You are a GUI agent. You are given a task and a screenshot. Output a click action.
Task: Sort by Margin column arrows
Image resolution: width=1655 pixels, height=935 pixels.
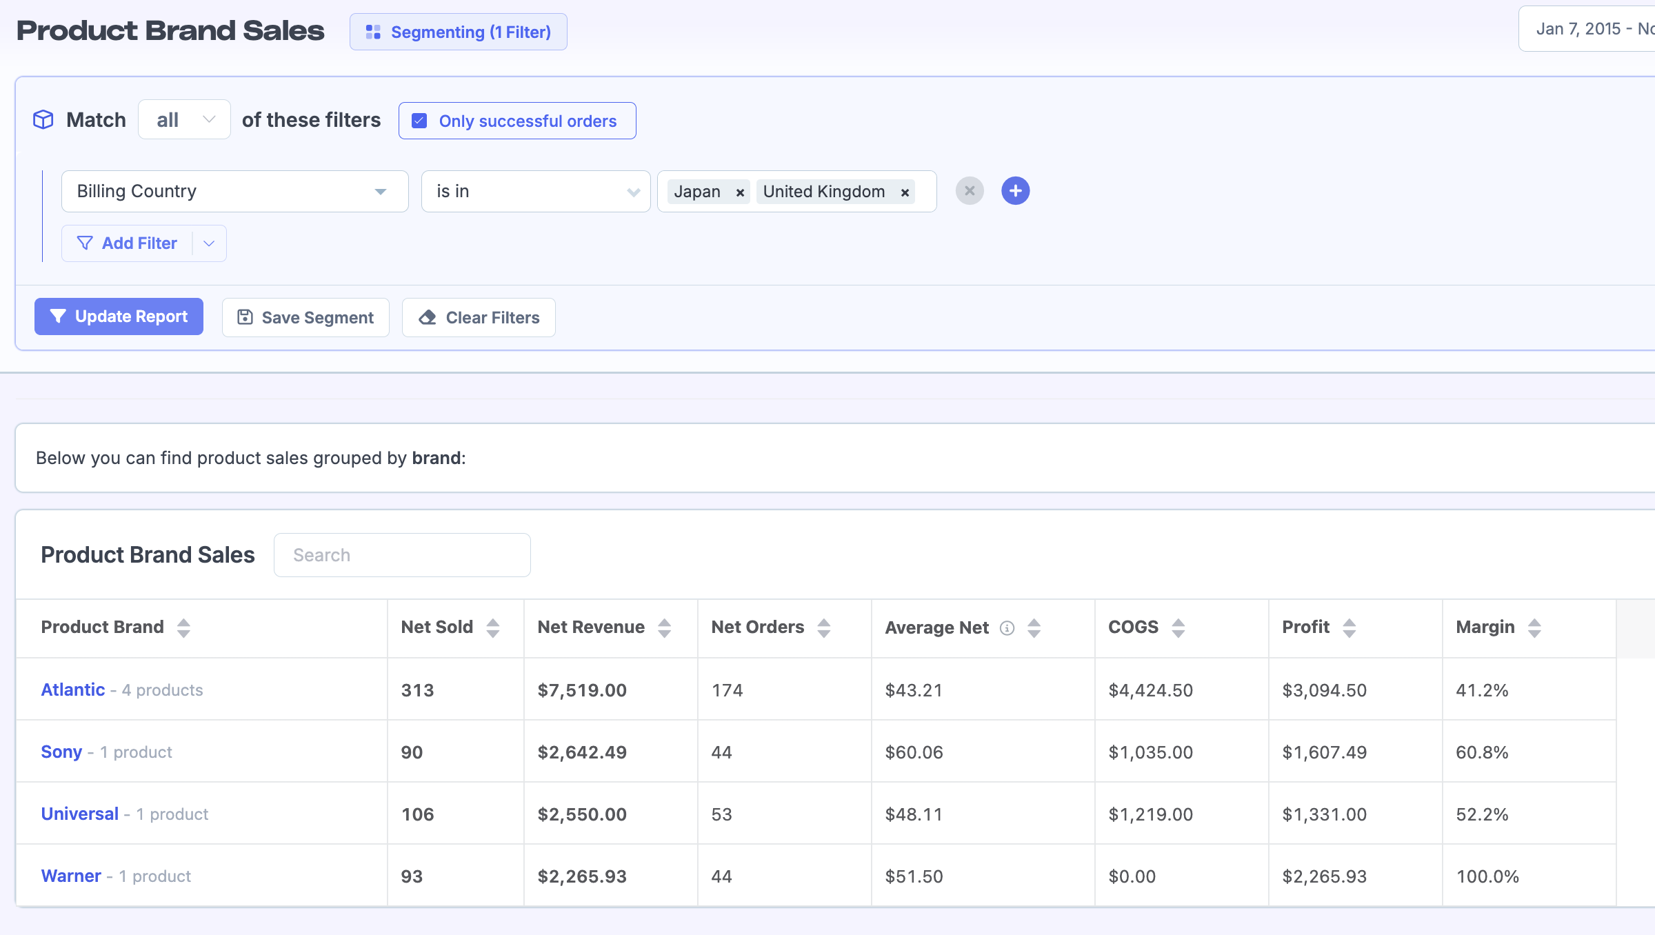coord(1534,627)
